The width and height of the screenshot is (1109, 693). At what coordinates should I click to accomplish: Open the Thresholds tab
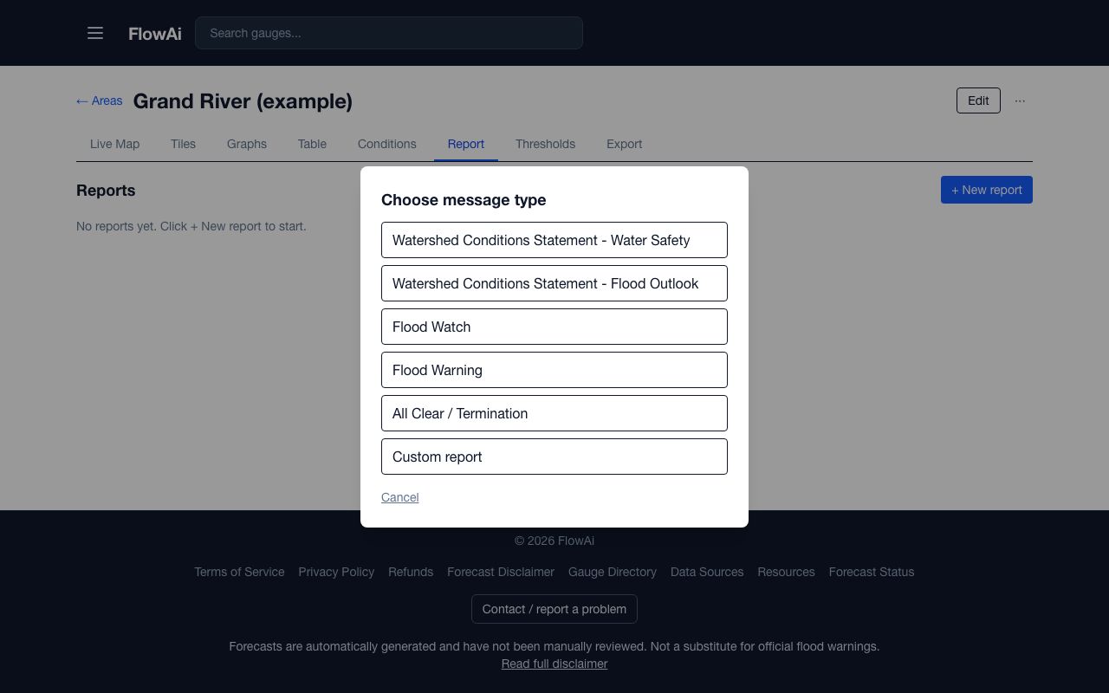click(x=545, y=144)
